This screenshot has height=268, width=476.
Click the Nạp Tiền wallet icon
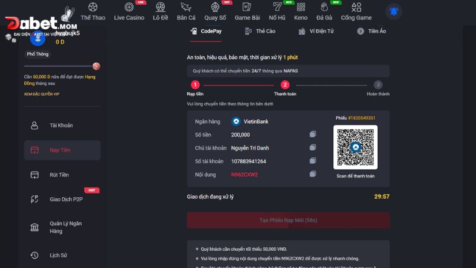pyautogui.click(x=35, y=150)
